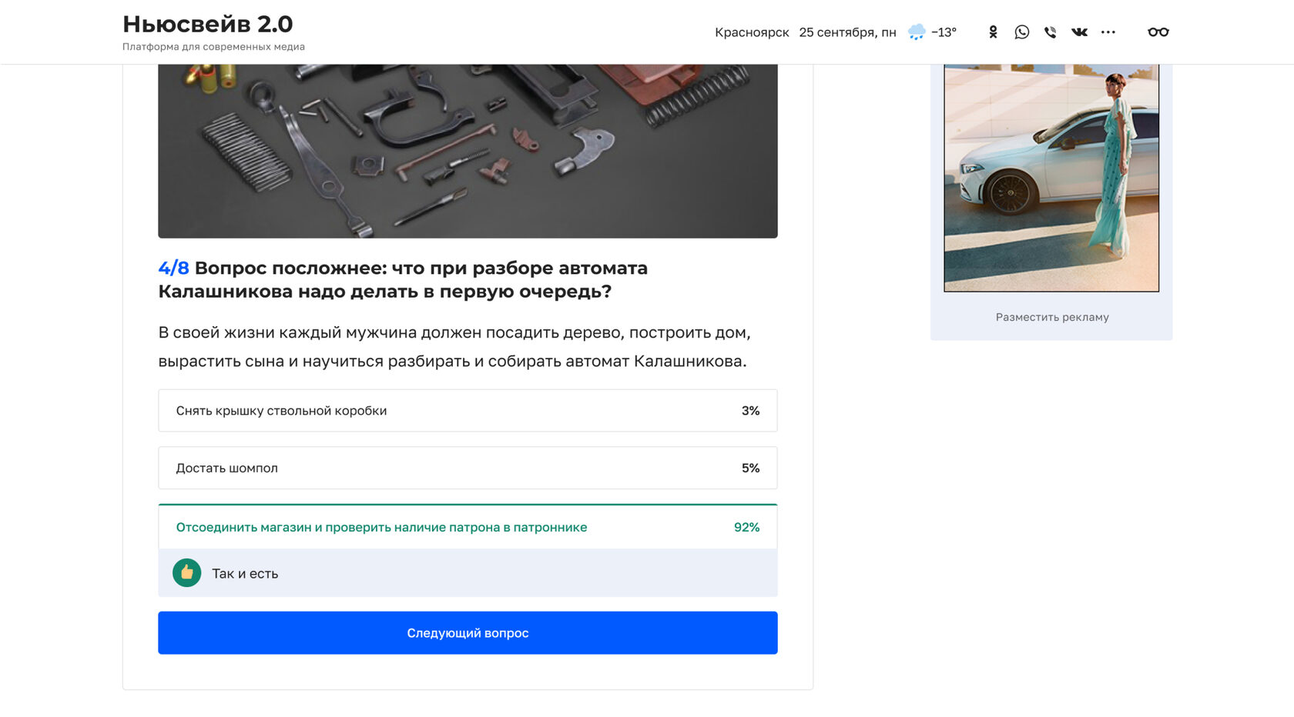This screenshot has height=717, width=1294.
Task: Open the Разместить рекламу link
Action: click(x=1052, y=317)
